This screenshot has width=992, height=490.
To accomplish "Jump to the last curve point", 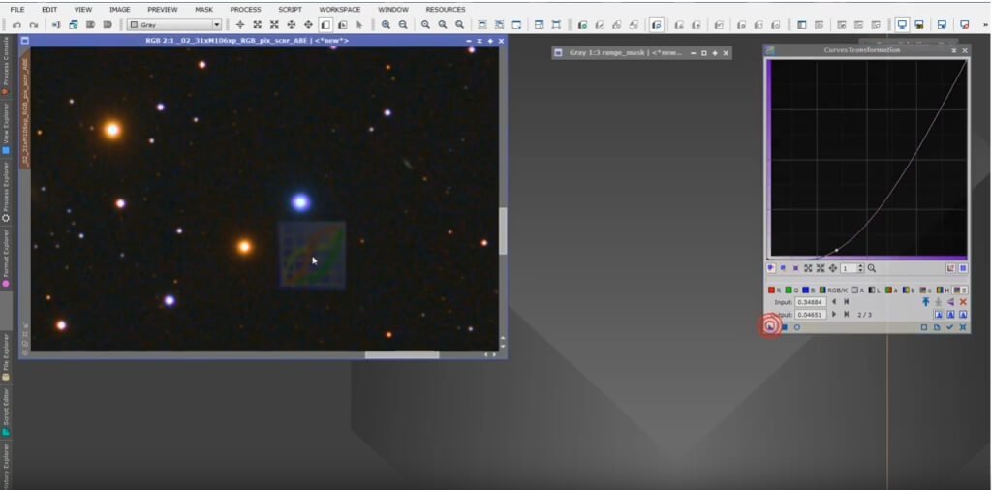I will [847, 314].
